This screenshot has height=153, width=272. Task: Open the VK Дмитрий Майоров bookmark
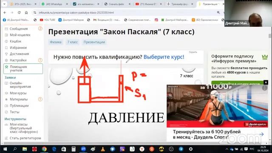[x=71, y=20]
